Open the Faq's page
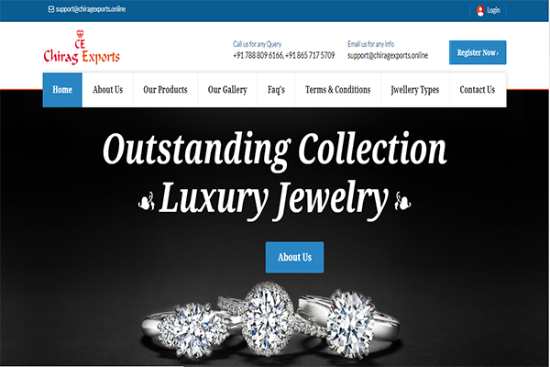The height and width of the screenshot is (367, 550). point(276,90)
